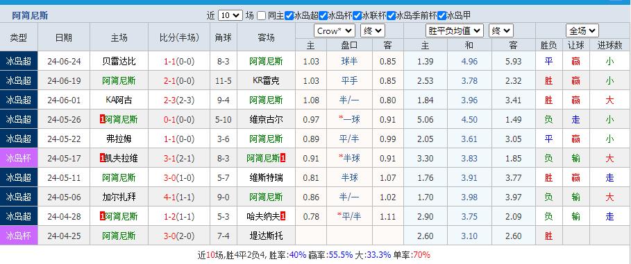
Task: Click the 大 goals result on 24-06-01
Action: [x=609, y=100]
